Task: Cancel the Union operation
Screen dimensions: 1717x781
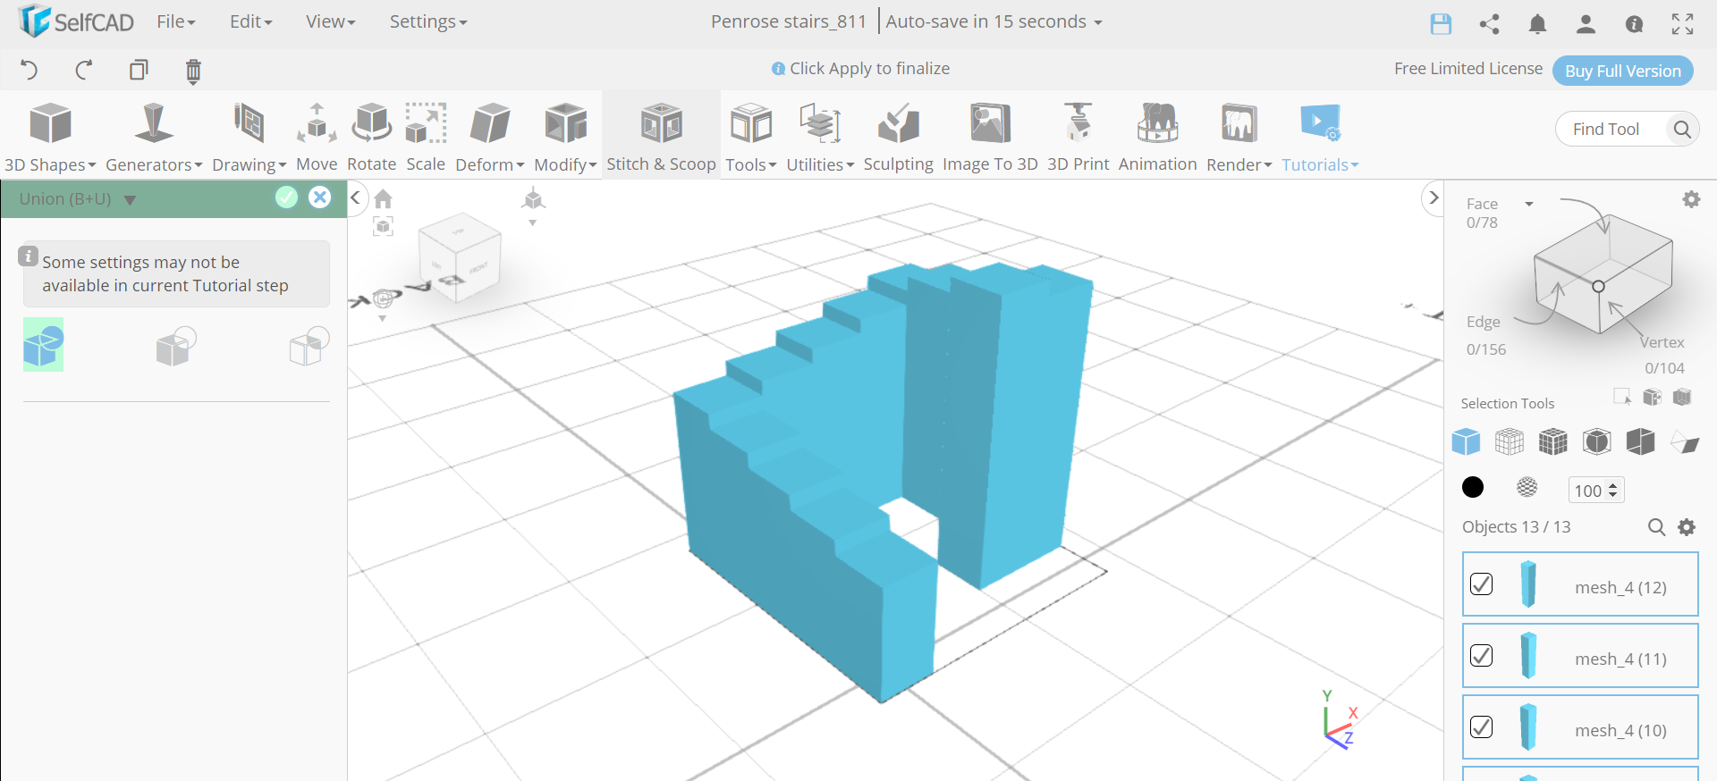Action: point(319,197)
